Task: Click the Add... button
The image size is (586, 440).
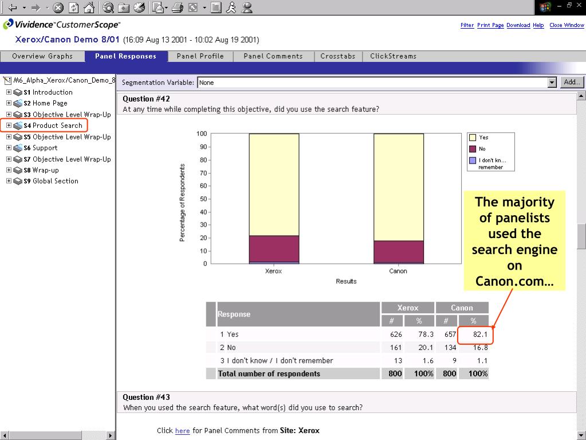Action: pos(572,82)
